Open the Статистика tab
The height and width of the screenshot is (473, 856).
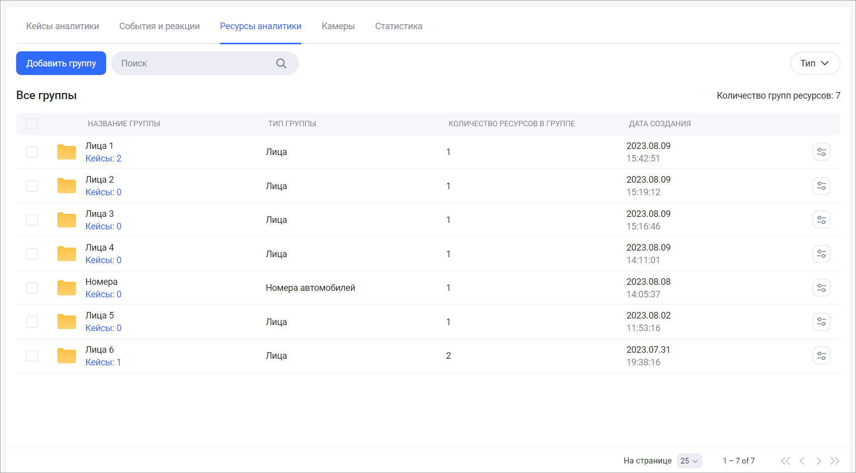pyautogui.click(x=399, y=26)
